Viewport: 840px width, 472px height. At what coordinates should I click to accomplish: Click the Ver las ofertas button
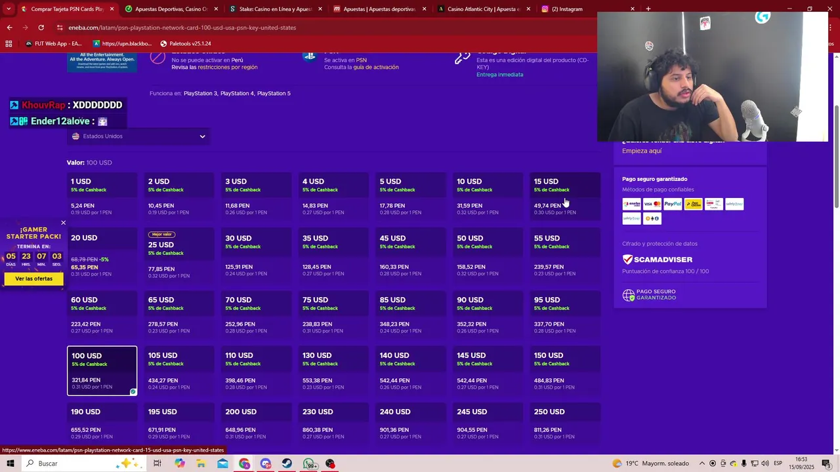pyautogui.click(x=33, y=279)
